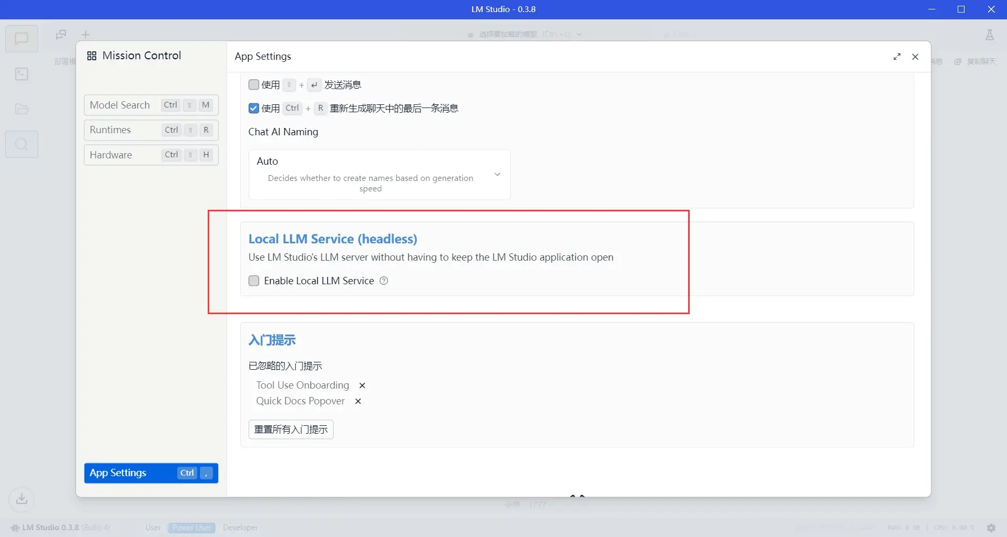Click the LM Studio logo in status bar
The image size is (1007, 537).
(15, 528)
